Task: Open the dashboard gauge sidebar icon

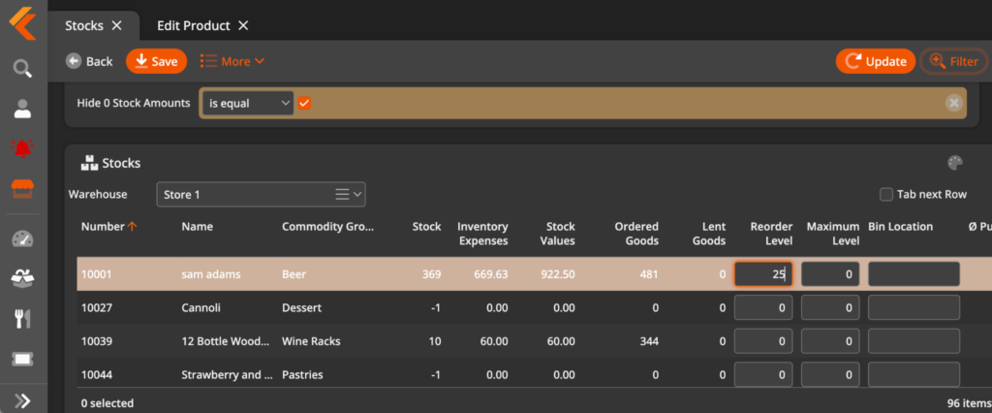Action: (x=23, y=238)
